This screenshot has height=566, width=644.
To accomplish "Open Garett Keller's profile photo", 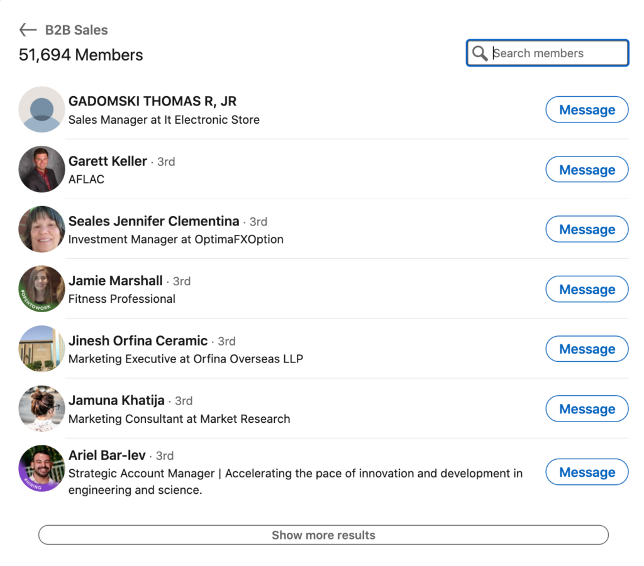I will pyautogui.click(x=42, y=169).
